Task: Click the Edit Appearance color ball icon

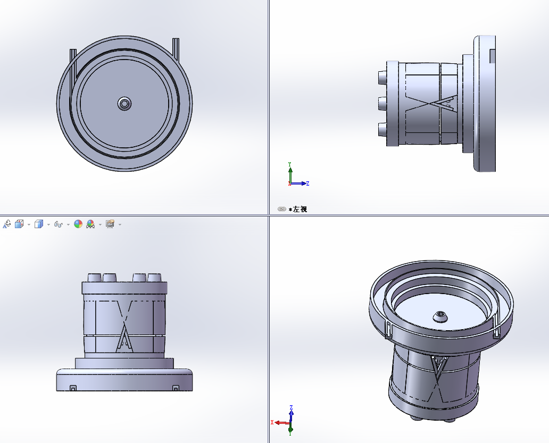Action: (x=78, y=224)
